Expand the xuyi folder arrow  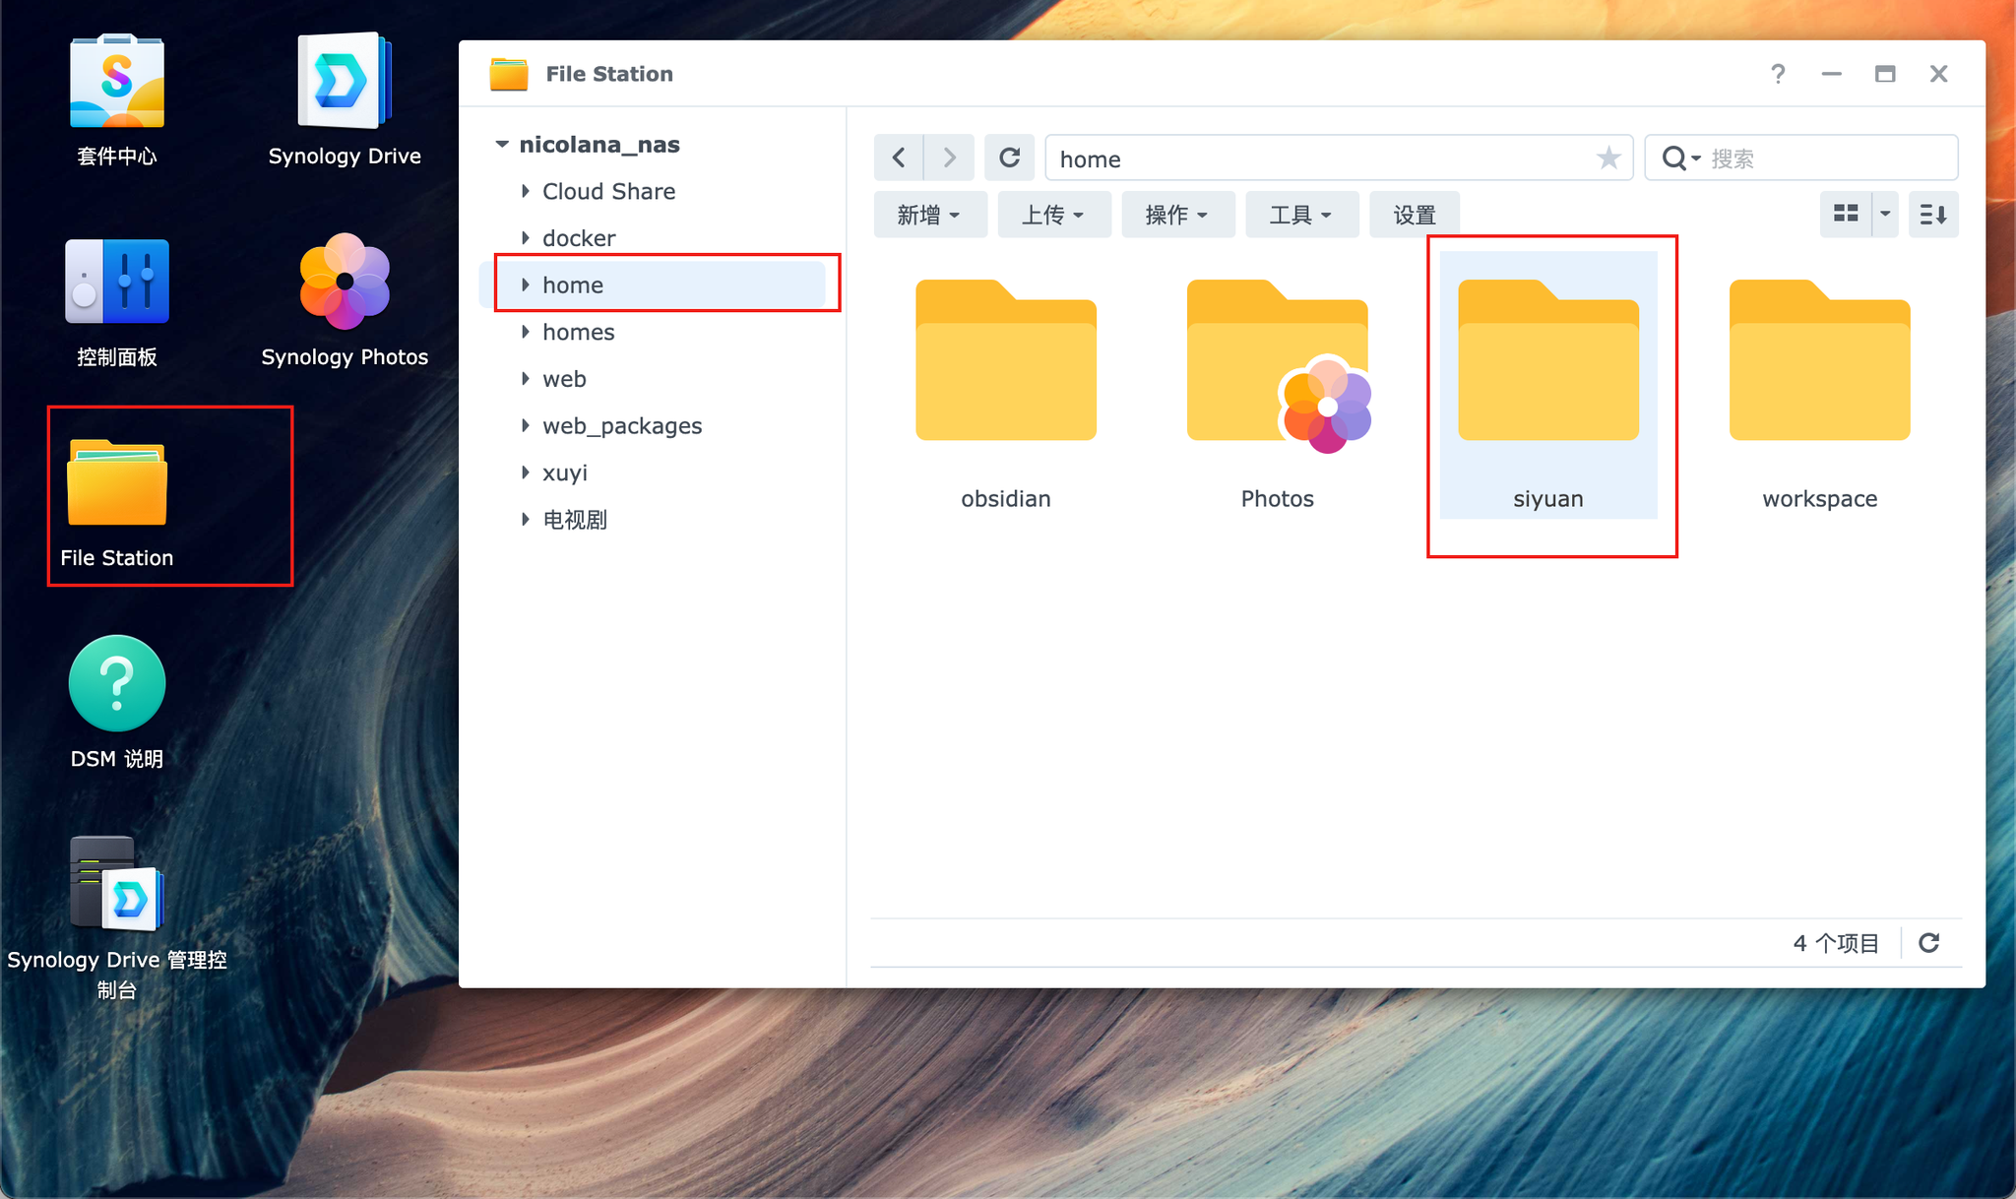(526, 473)
